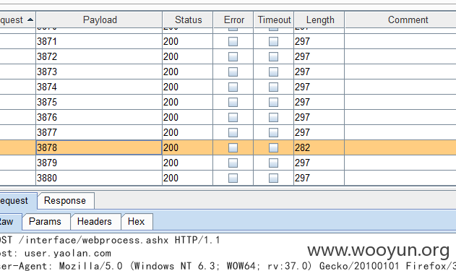
Task: Select the Request tab
Action: pos(18,201)
